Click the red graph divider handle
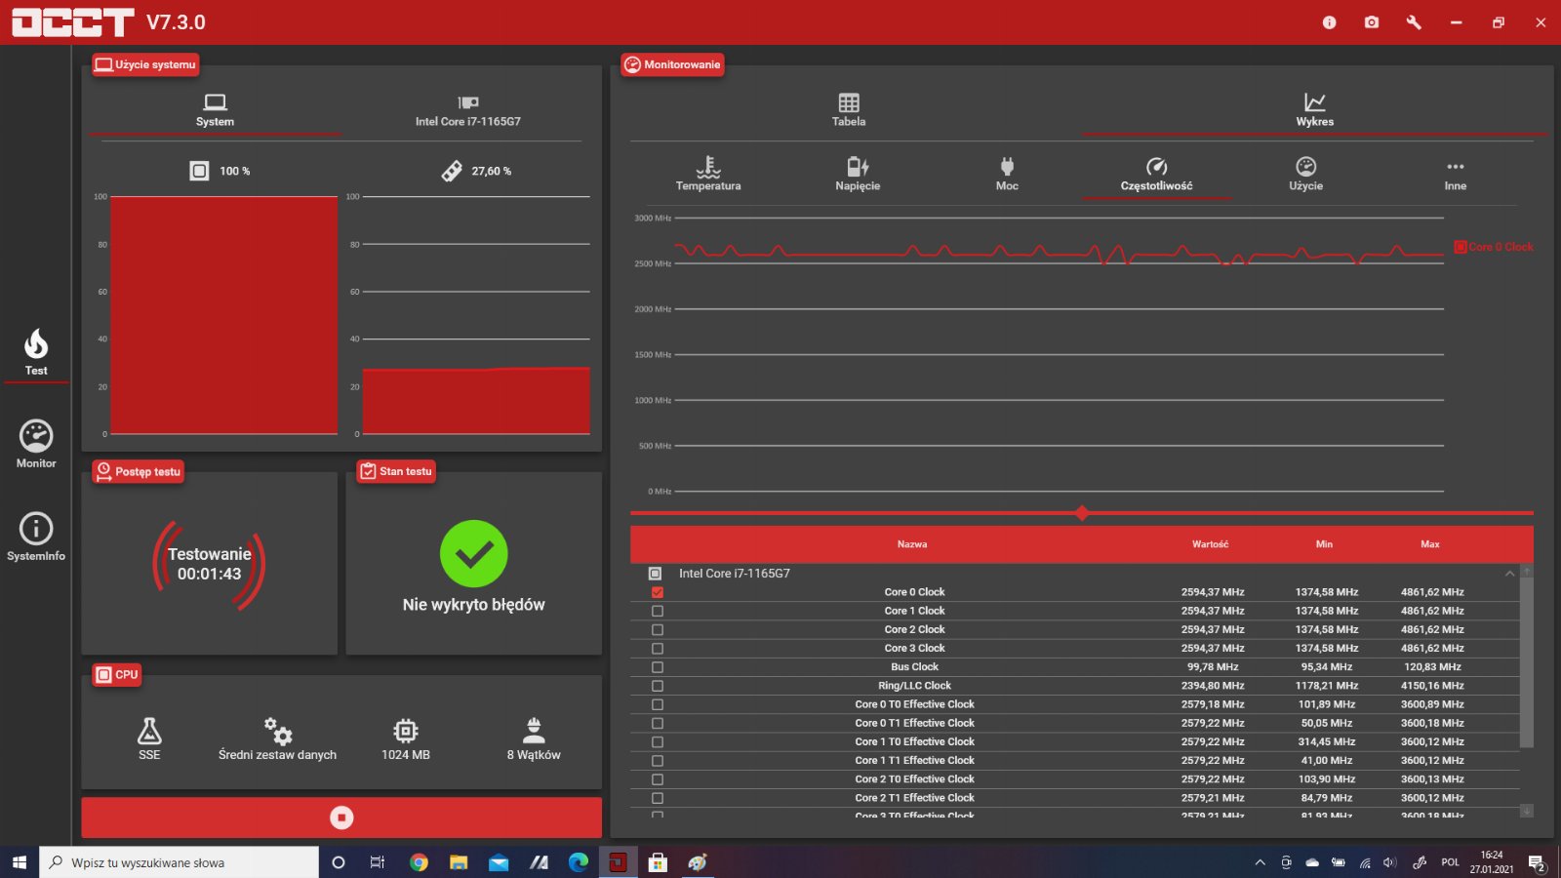Viewport: 1561px width, 878px height. (x=1081, y=513)
